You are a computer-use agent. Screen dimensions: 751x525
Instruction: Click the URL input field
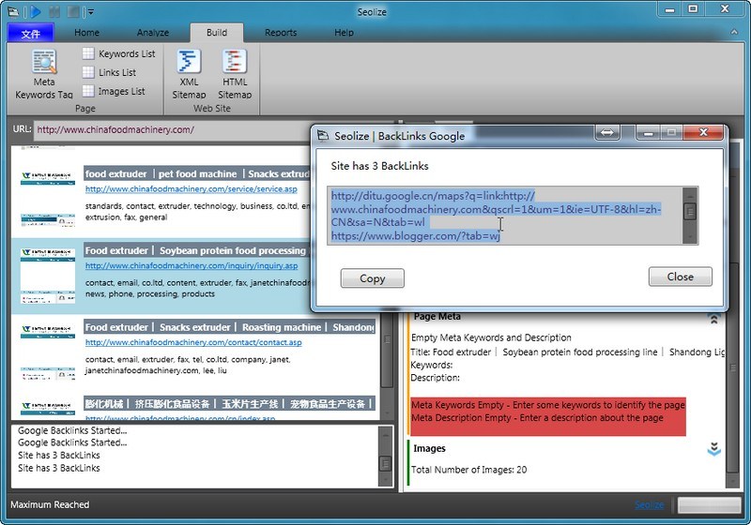click(x=173, y=130)
